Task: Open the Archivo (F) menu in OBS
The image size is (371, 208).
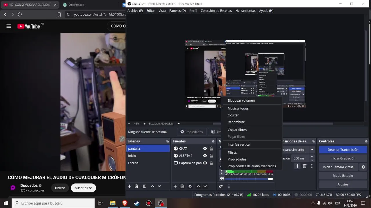Action: pyautogui.click(x=135, y=11)
